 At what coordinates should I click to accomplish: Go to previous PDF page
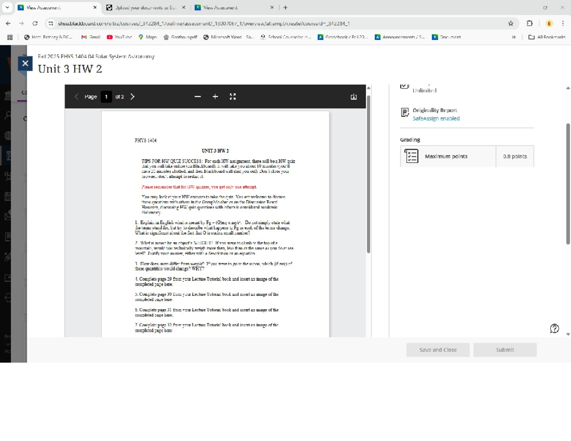[77, 97]
